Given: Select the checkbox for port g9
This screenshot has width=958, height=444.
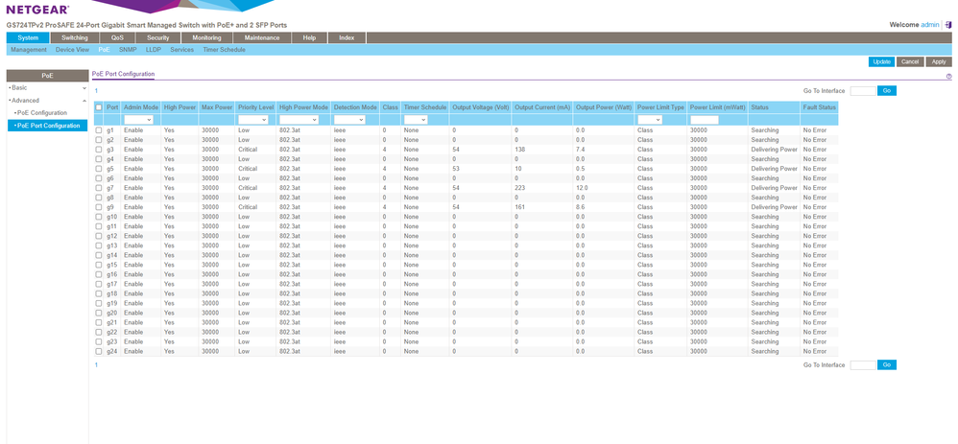Looking at the screenshot, I should (98, 207).
